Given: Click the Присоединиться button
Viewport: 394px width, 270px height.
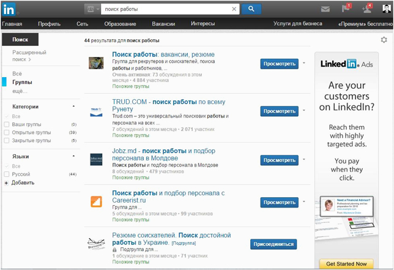Looking at the screenshot, I should (x=273, y=244).
